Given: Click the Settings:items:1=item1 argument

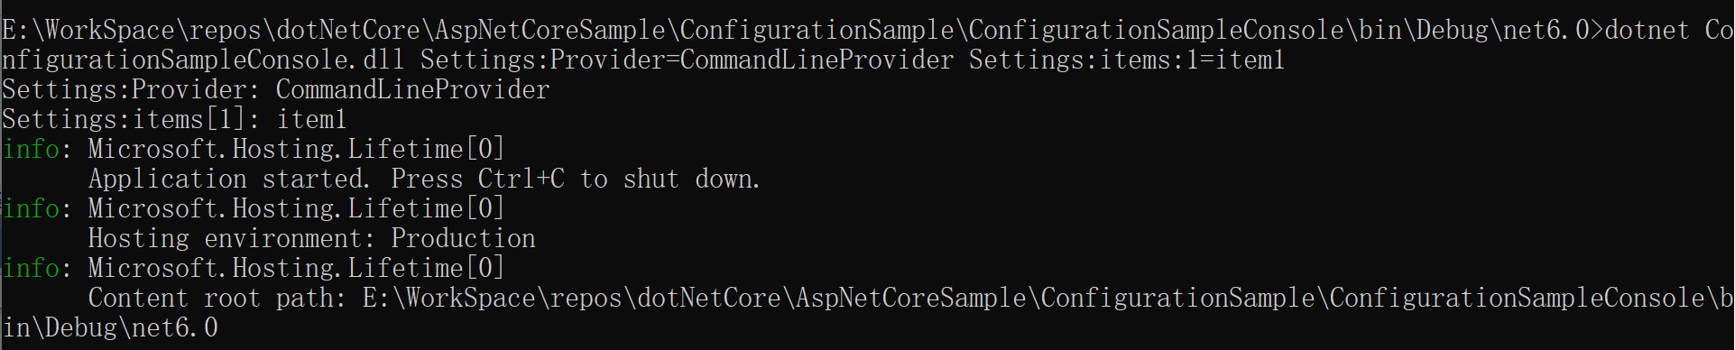Looking at the screenshot, I should (1126, 60).
